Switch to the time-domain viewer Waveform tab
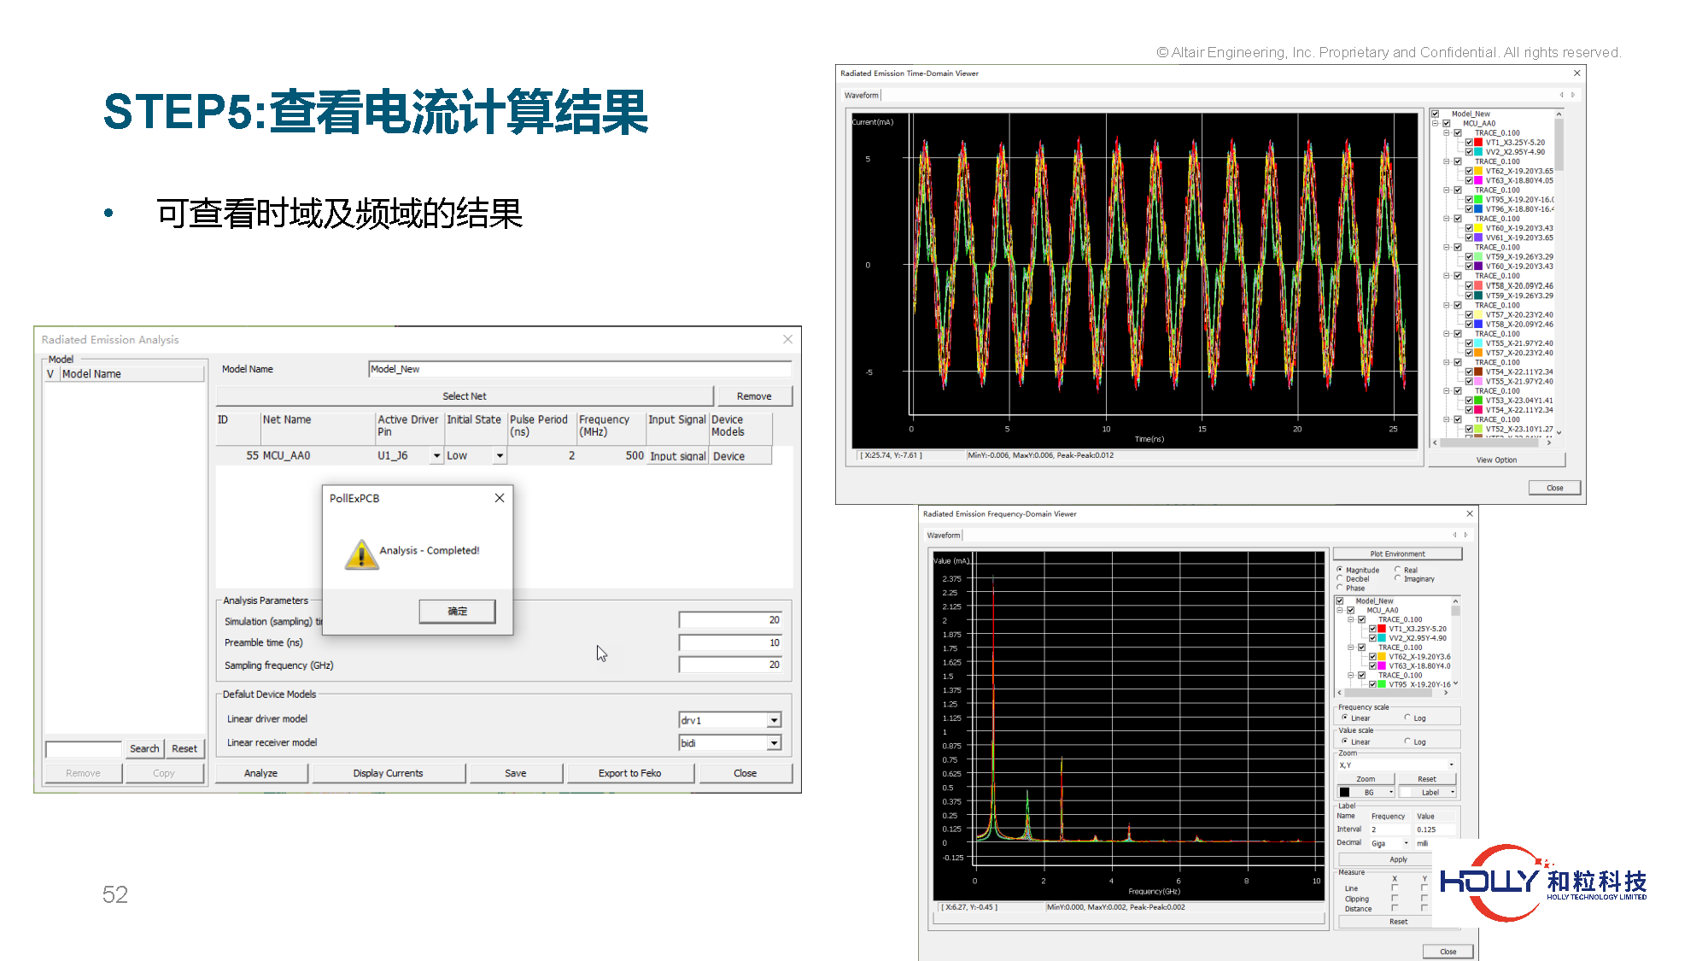Image resolution: width=1708 pixels, height=961 pixels. tap(861, 95)
